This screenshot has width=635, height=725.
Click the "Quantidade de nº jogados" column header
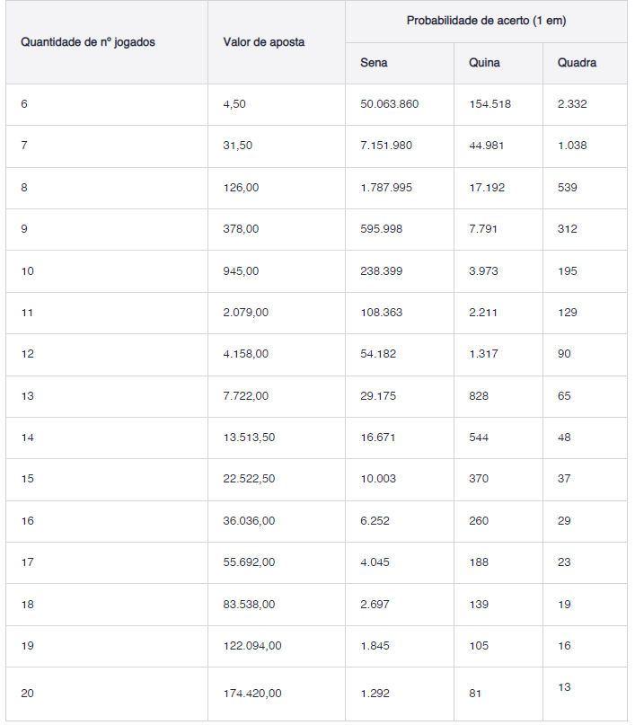[88, 42]
